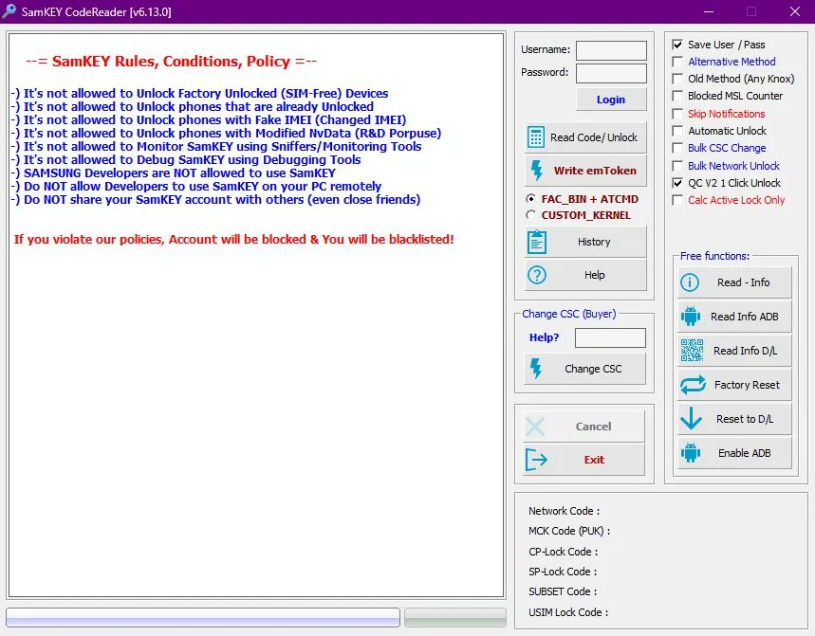Viewport: 815px width, 636px height.
Task: Close the SamKEY CodeReader window
Action: point(795,11)
